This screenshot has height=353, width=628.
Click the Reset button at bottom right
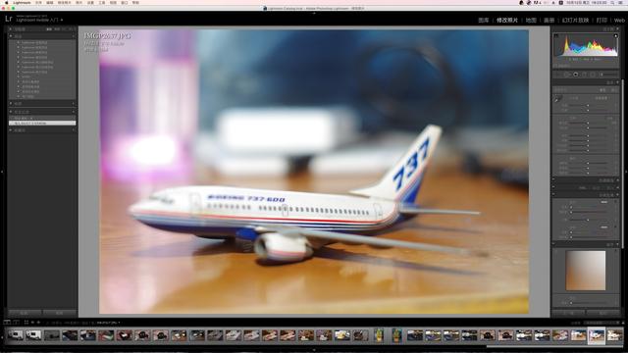tap(603, 313)
